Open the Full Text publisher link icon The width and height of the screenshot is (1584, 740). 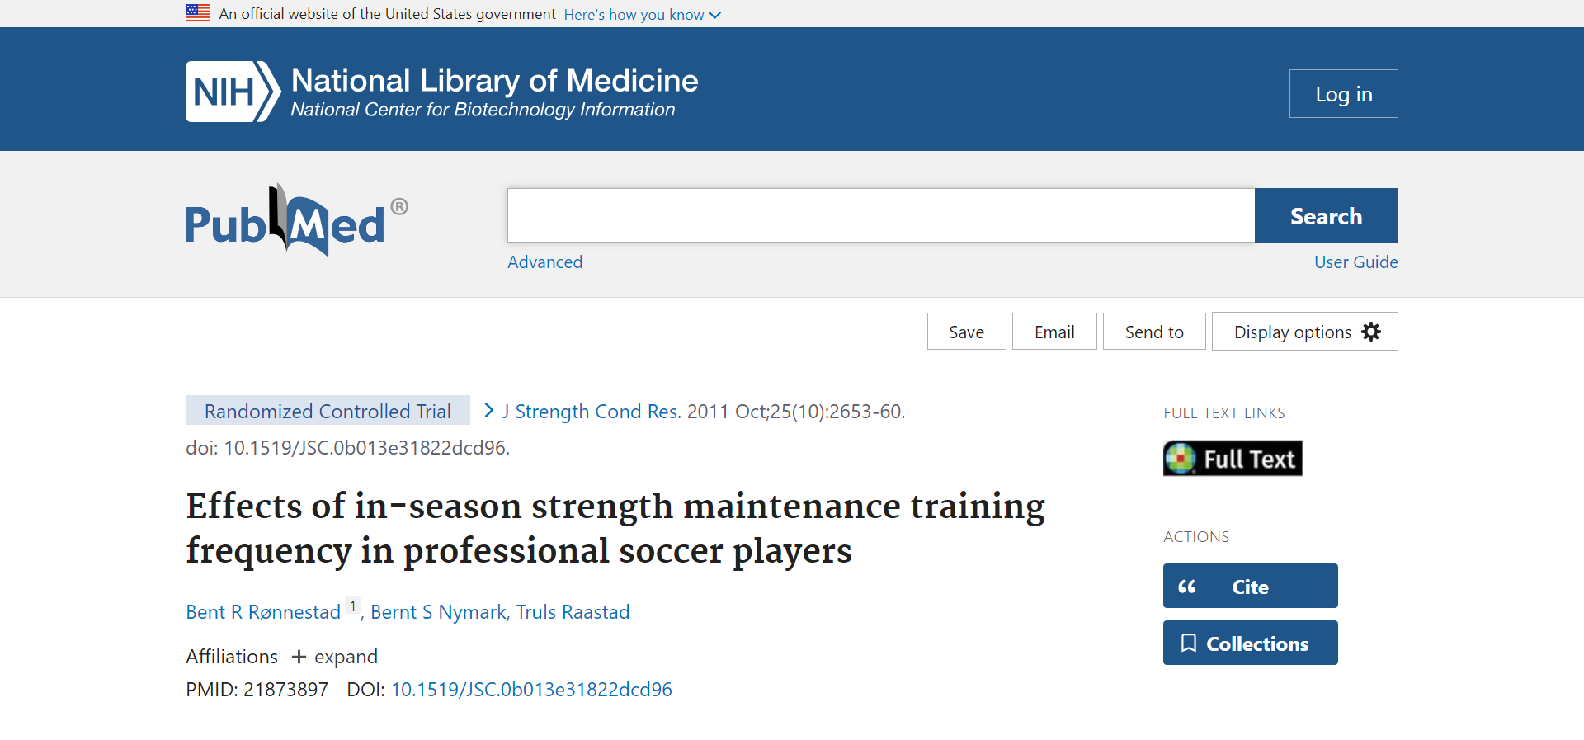tap(1233, 459)
